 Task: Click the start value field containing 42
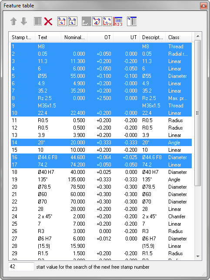pyautogui.click(x=21, y=267)
